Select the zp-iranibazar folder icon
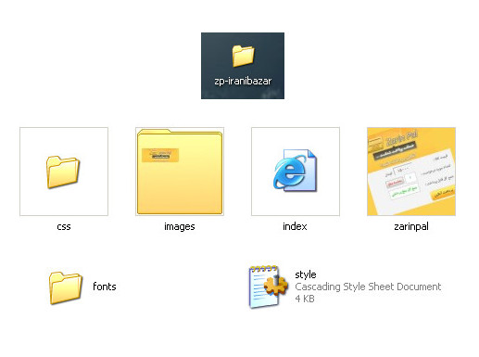479x357 pixels. [243, 56]
